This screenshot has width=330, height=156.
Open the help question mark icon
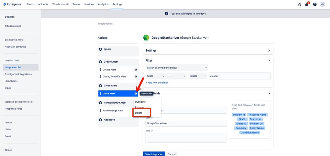pos(315,4)
